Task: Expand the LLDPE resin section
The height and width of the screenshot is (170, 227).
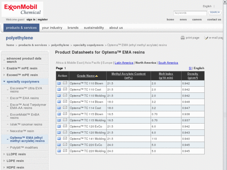Action: [x=4, y=154]
